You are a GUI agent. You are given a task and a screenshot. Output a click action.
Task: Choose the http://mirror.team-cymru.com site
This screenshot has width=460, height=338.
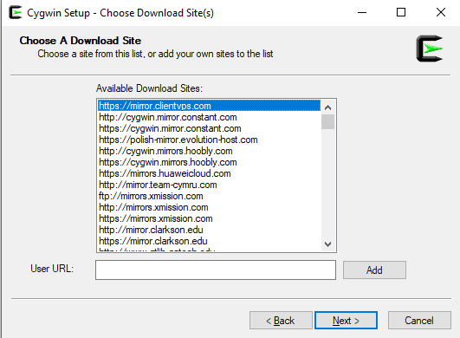pos(209,185)
